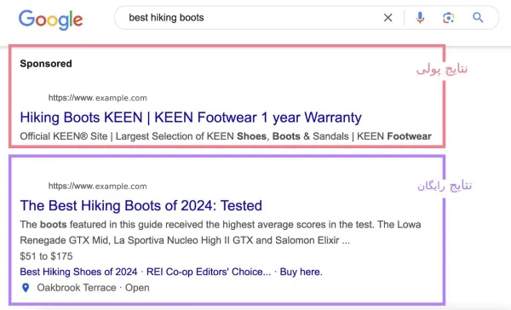
Task: Select the 'Oakbrook Terrace' location text
Action: [77, 288]
